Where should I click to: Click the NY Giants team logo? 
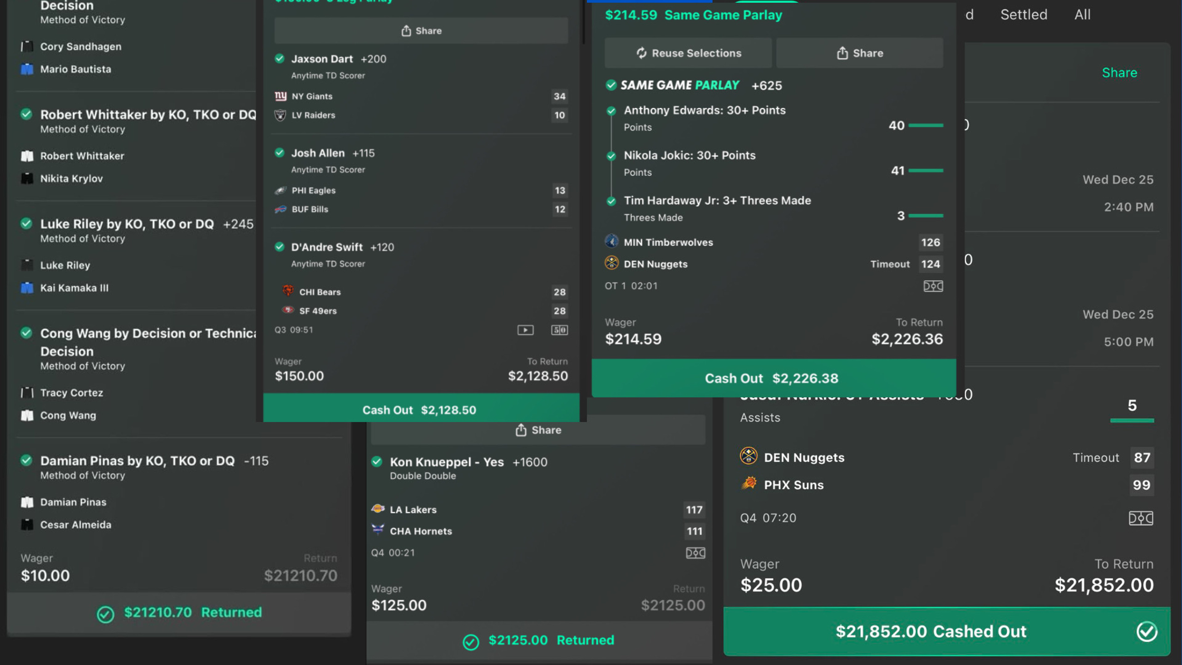click(x=280, y=96)
